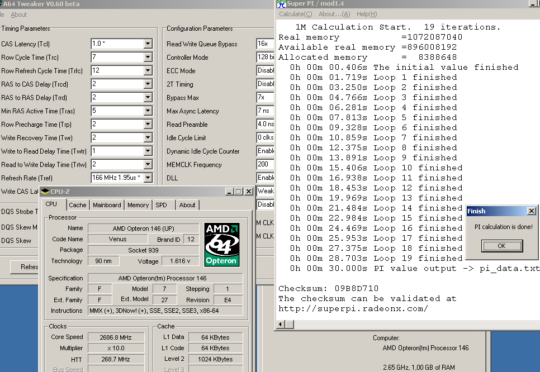Open the Mainboard tab in CPU-Z
Screen dimensions: 540x372
coord(107,205)
